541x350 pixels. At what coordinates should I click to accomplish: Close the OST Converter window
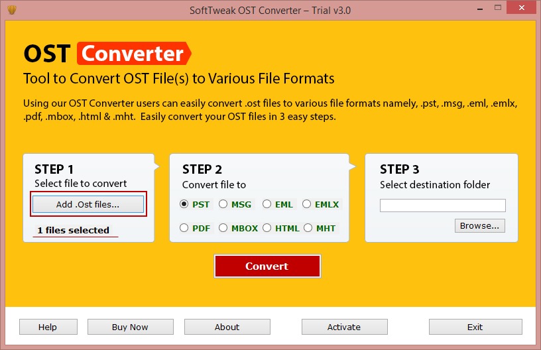tap(521, 7)
